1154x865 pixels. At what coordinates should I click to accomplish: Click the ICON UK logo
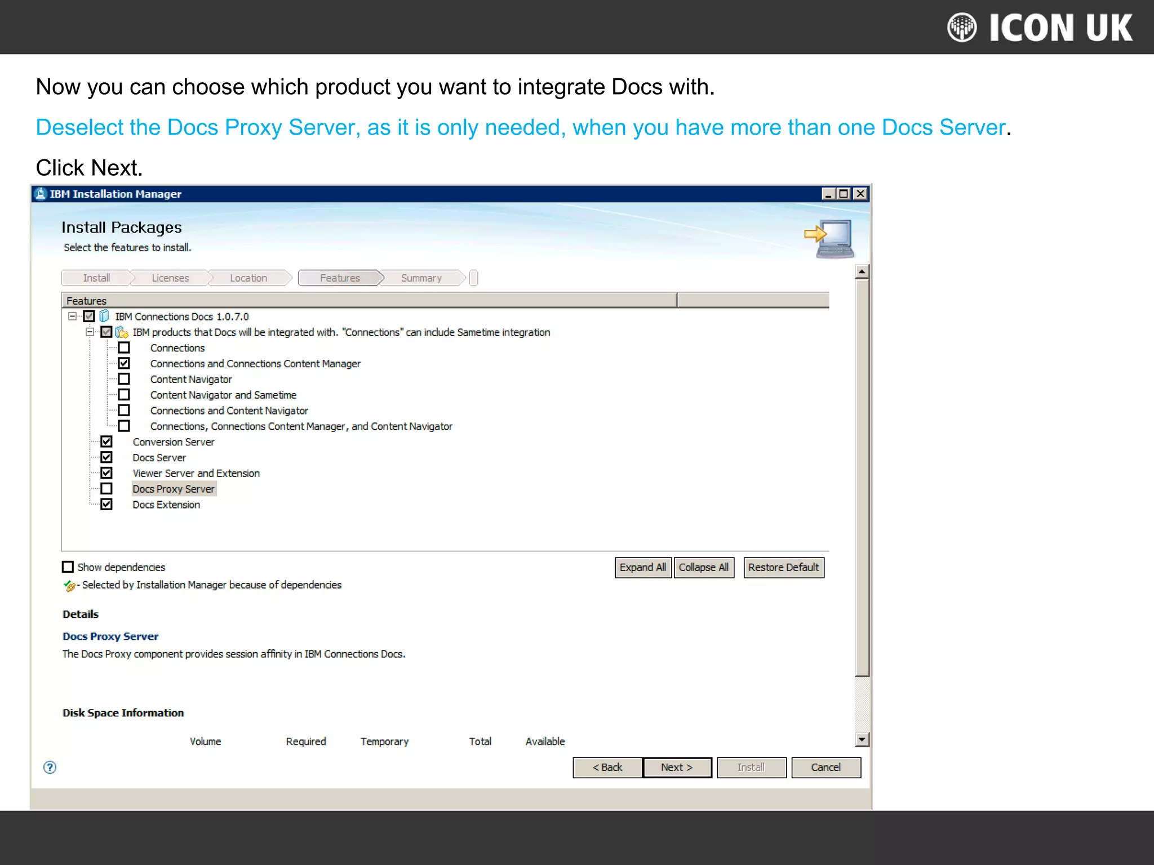point(1040,27)
